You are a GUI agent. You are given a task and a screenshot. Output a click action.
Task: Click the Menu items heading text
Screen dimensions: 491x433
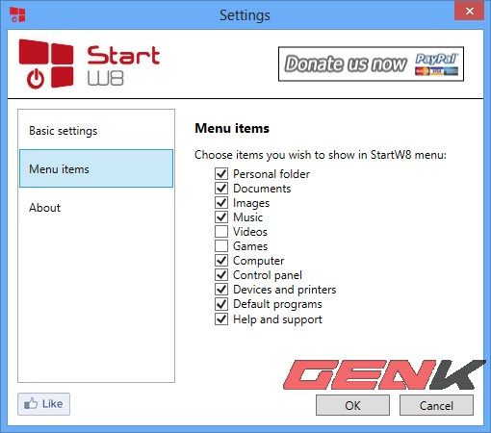232,128
